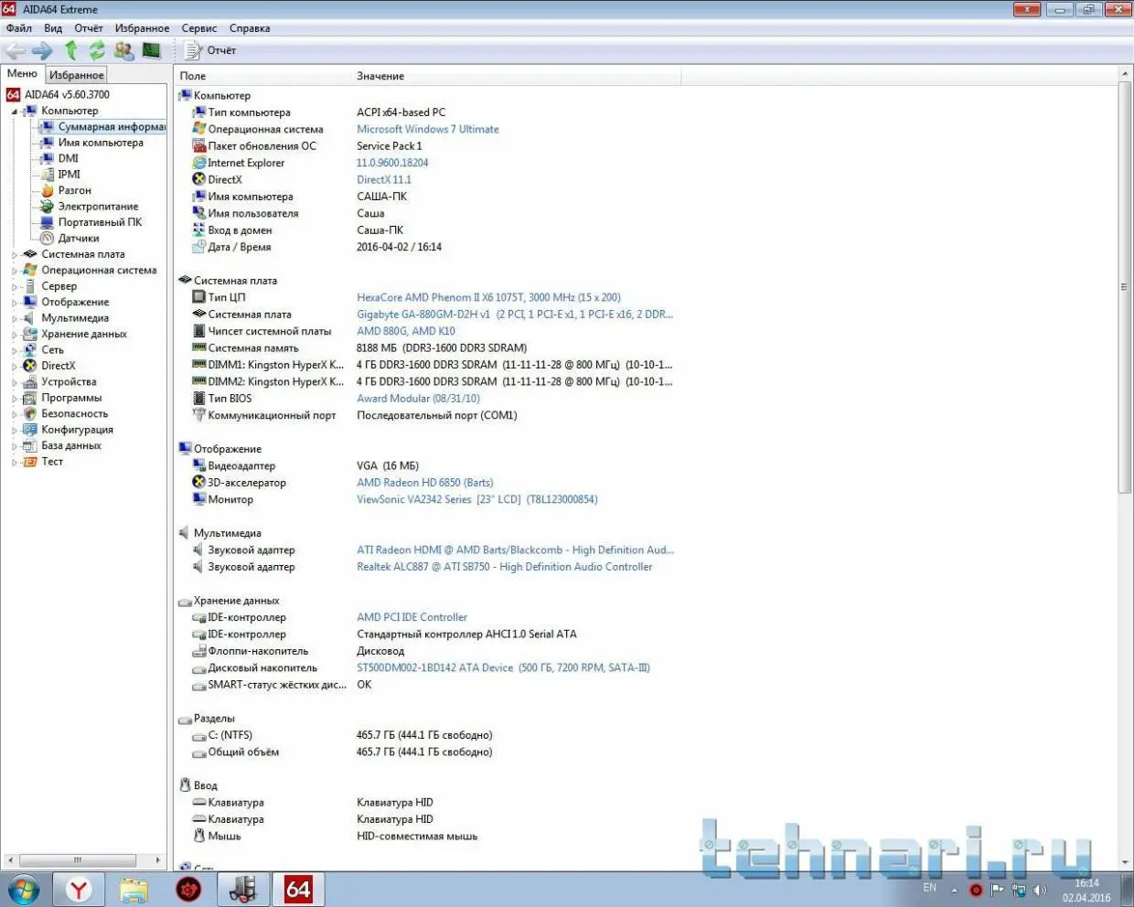Click the 16:14 tray clock
Image resolution: width=1134 pixels, height=907 pixels.
pos(1086,883)
